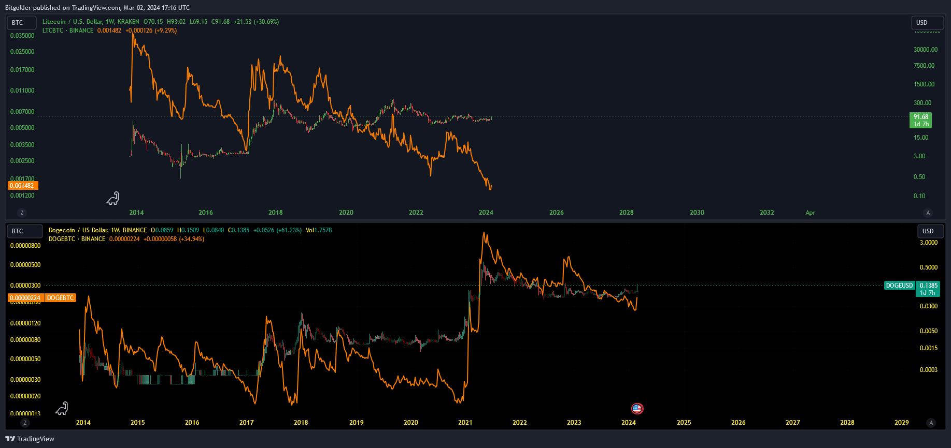Click the DOGEBTC · BINANCE legend label
The width and height of the screenshot is (951, 448).
(x=77, y=239)
